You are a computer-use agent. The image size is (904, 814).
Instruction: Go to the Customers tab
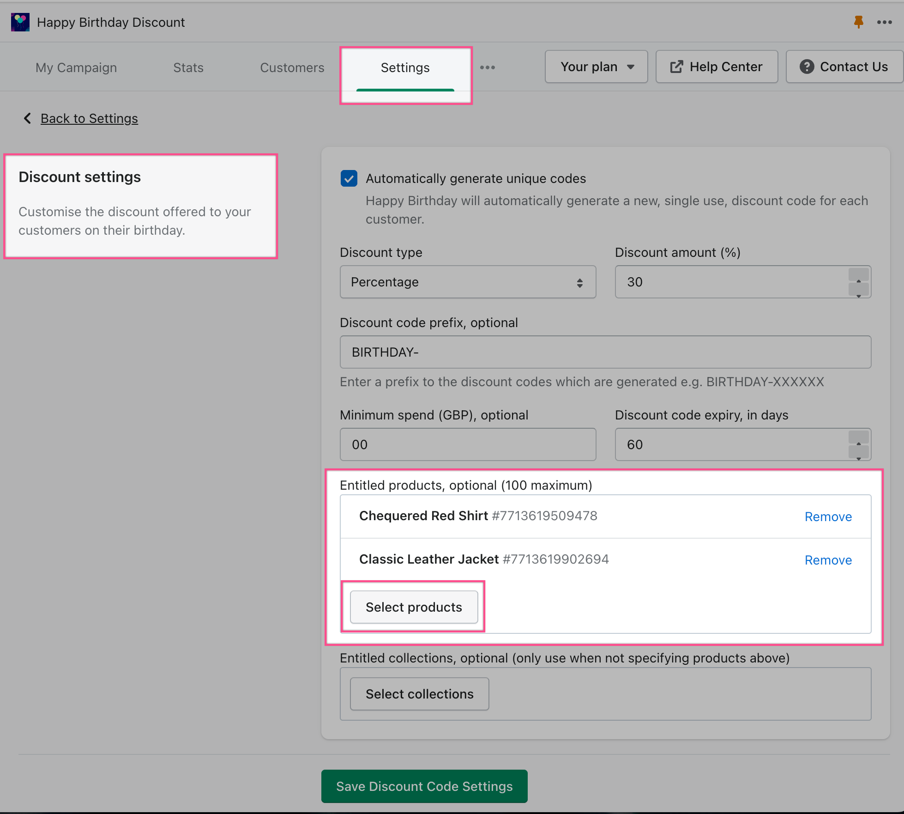point(292,67)
